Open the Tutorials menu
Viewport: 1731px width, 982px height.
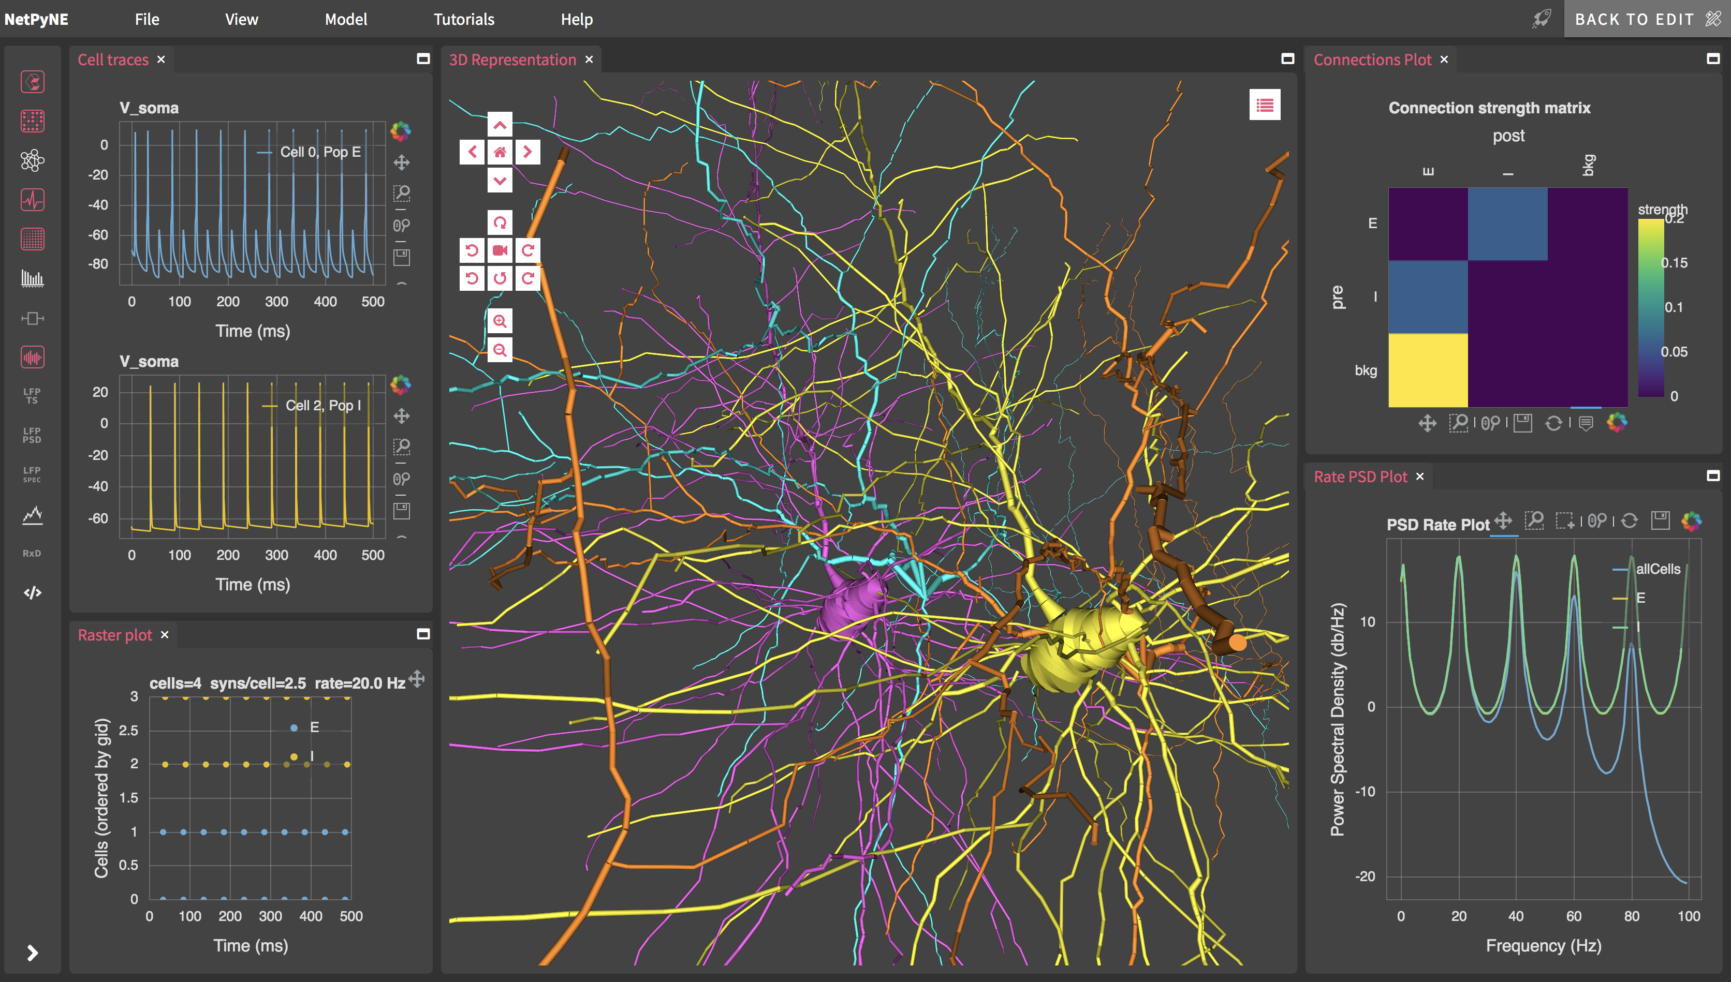coord(463,19)
